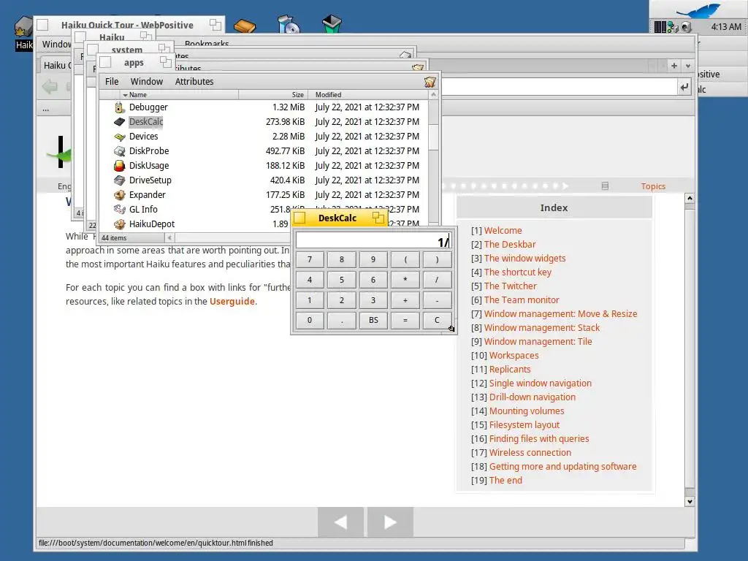
Task: Select the HaikuDepot application icon
Action: click(119, 224)
